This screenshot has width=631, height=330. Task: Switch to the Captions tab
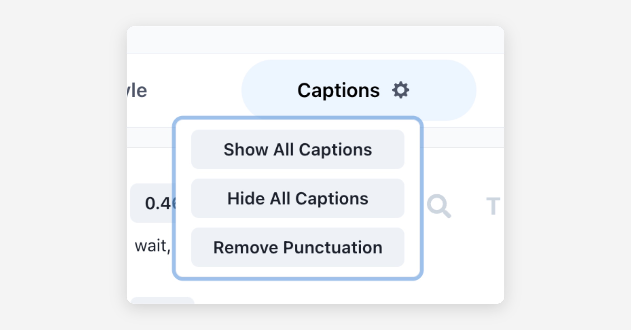point(338,90)
